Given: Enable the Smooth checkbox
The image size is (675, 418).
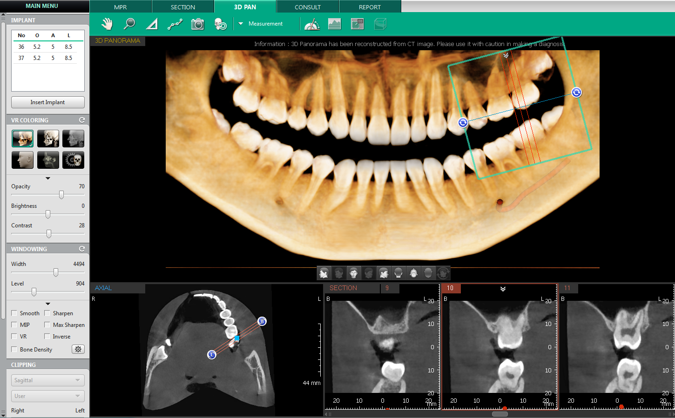Looking at the screenshot, I should click(14, 313).
